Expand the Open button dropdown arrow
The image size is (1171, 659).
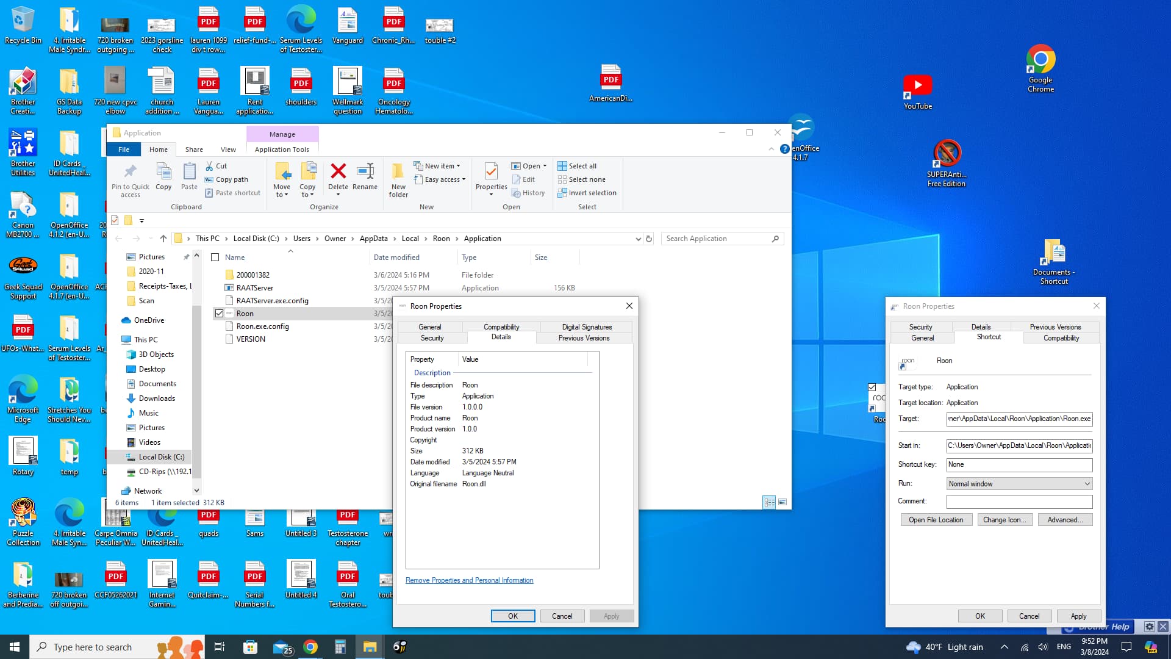tap(545, 166)
